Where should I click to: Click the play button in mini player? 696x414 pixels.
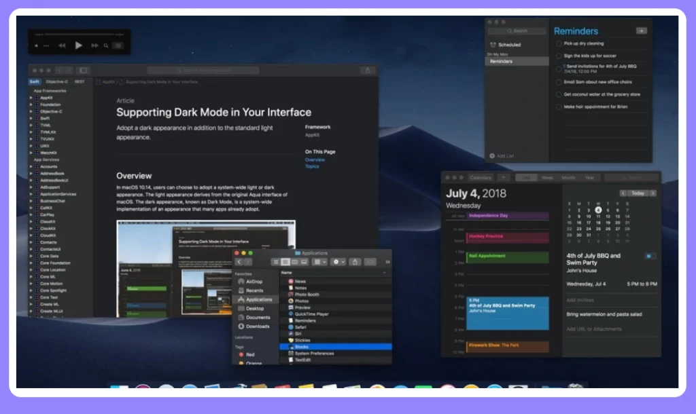coord(79,45)
